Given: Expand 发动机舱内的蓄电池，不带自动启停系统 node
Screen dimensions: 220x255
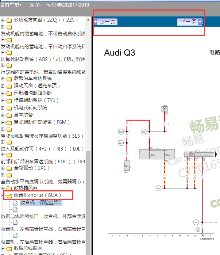Looking at the screenshot, I should (x=3, y=27).
